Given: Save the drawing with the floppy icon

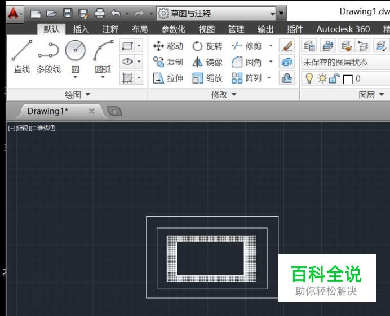Looking at the screenshot, I should click(x=68, y=13).
